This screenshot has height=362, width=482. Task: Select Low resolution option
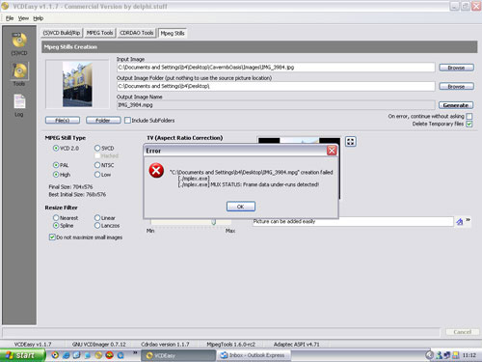pyautogui.click(x=97, y=175)
